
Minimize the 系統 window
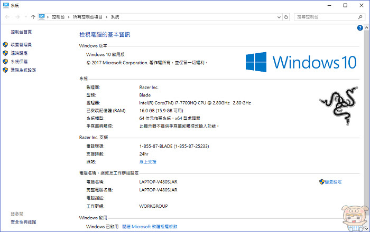(329, 5)
